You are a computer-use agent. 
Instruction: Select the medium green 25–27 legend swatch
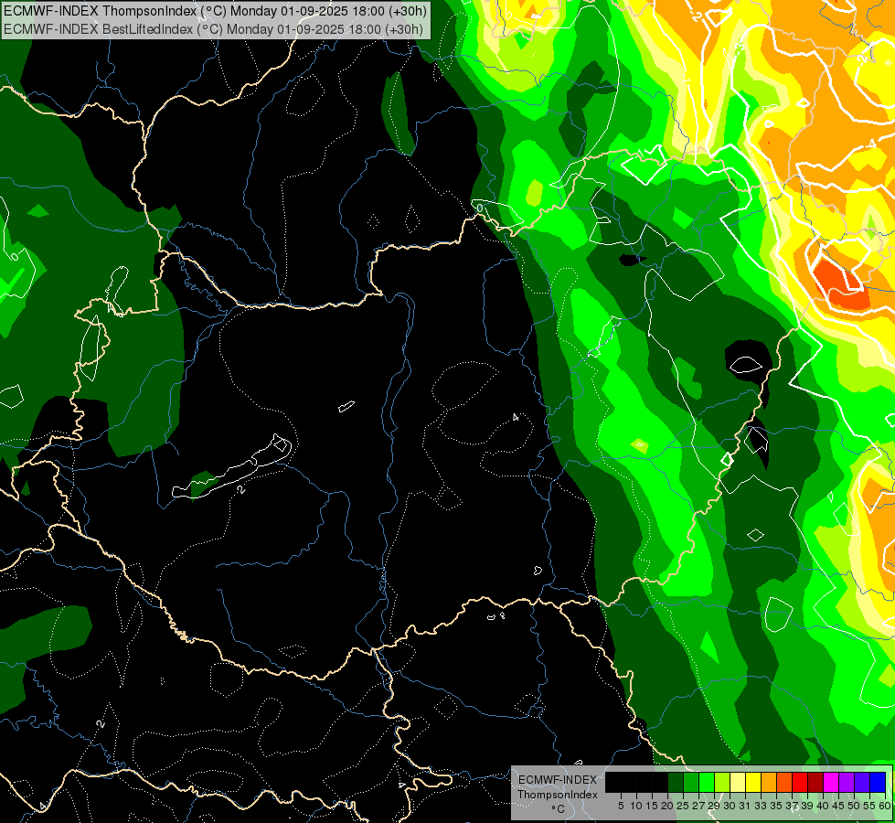pyautogui.click(x=691, y=783)
